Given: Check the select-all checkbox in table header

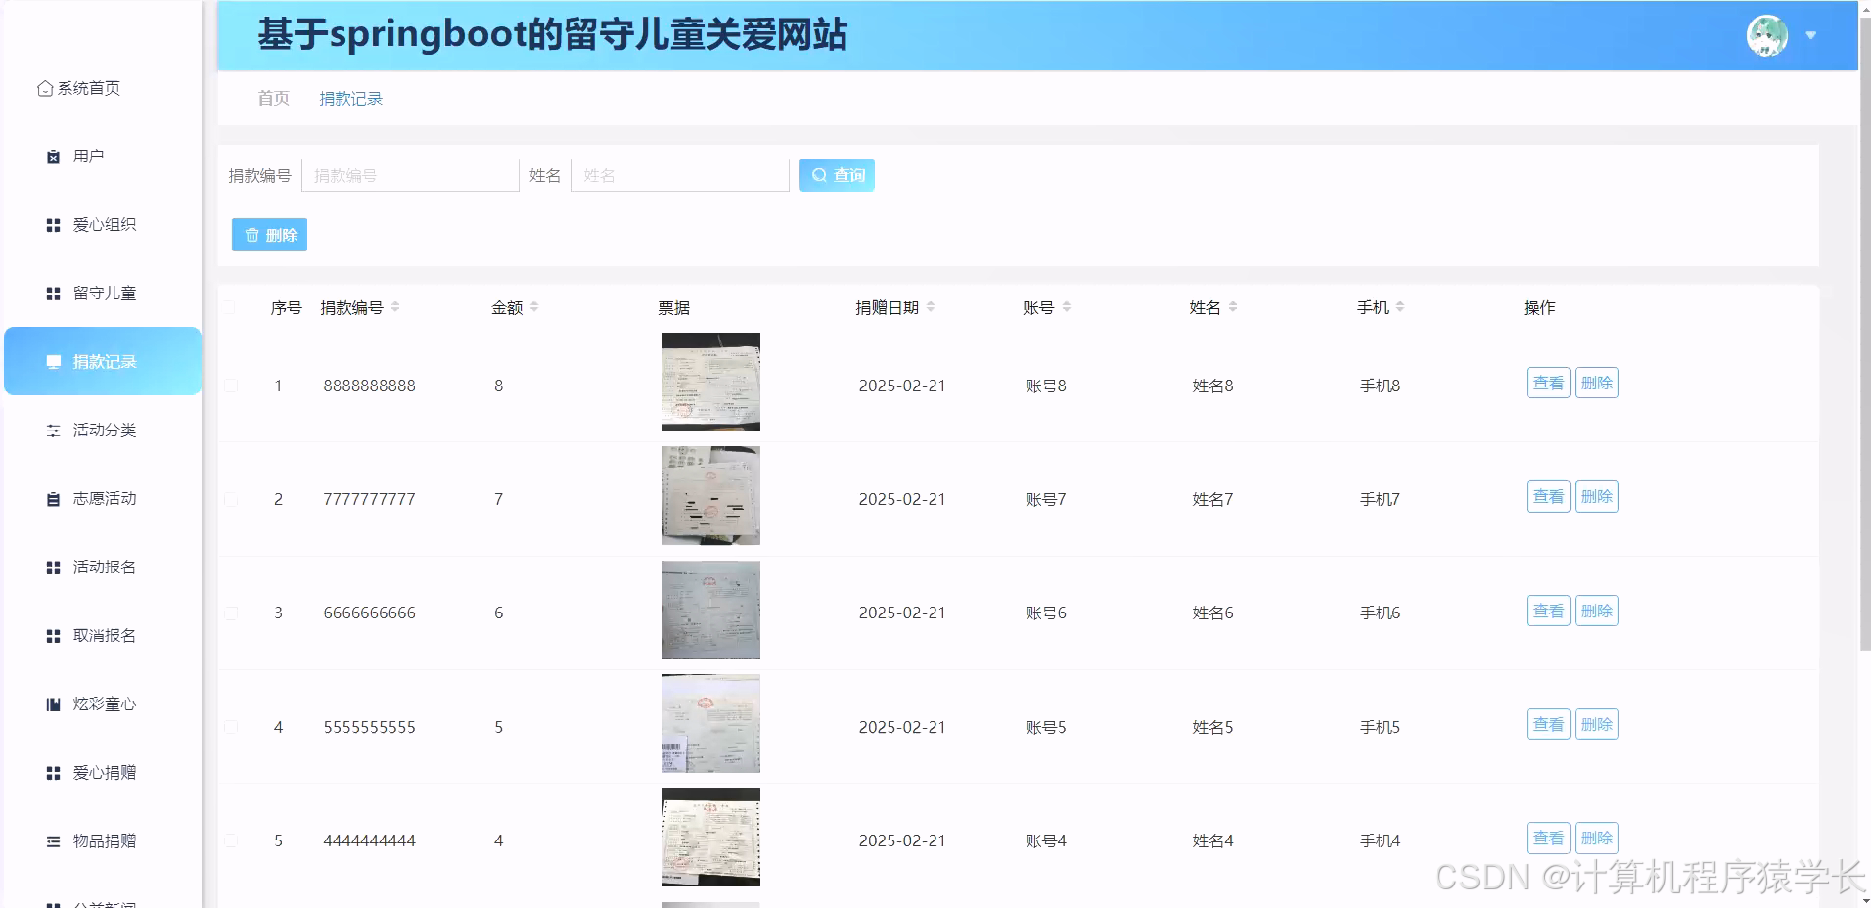Looking at the screenshot, I should click(x=232, y=307).
